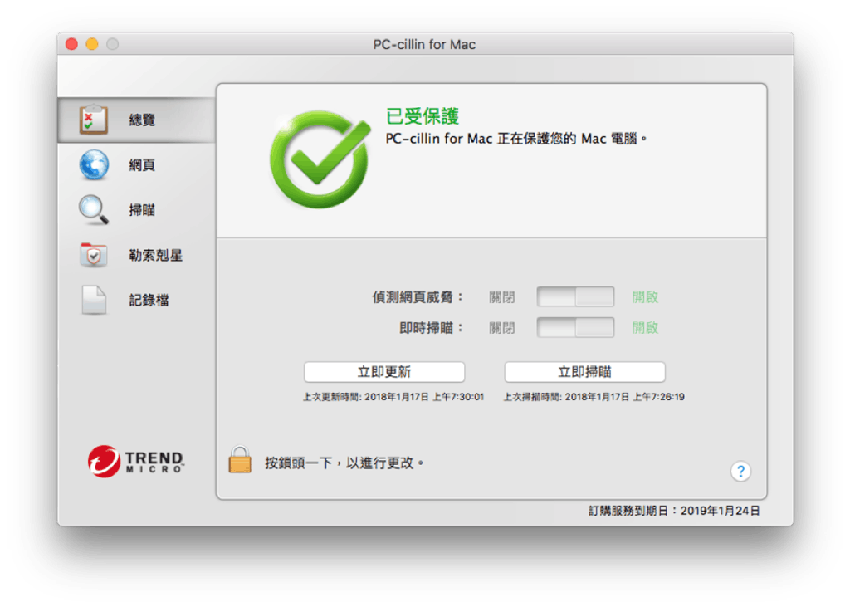Toggle the 偵測網頁威脅 switch
The image size is (850, 607).
[x=575, y=296]
